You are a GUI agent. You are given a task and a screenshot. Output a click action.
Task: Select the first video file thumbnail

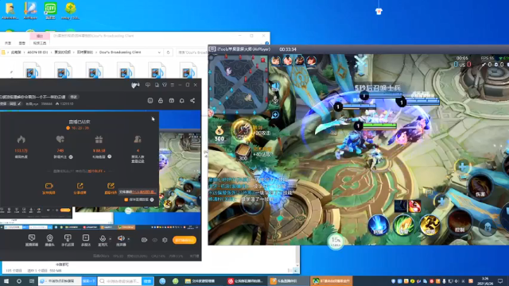point(32,70)
